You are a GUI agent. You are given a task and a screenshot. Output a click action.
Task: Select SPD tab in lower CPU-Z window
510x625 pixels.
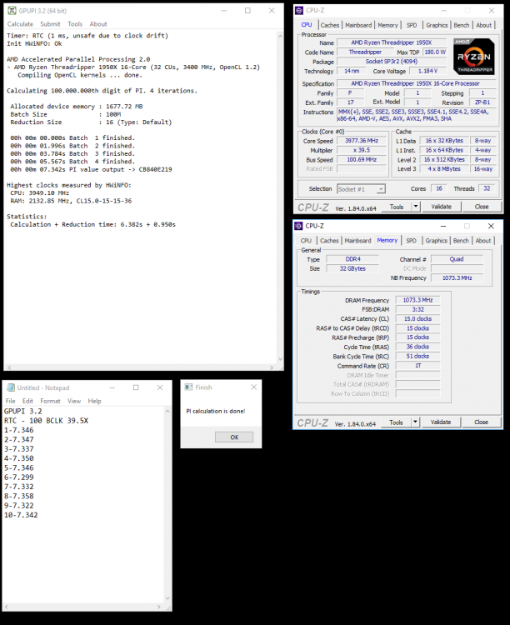point(411,241)
